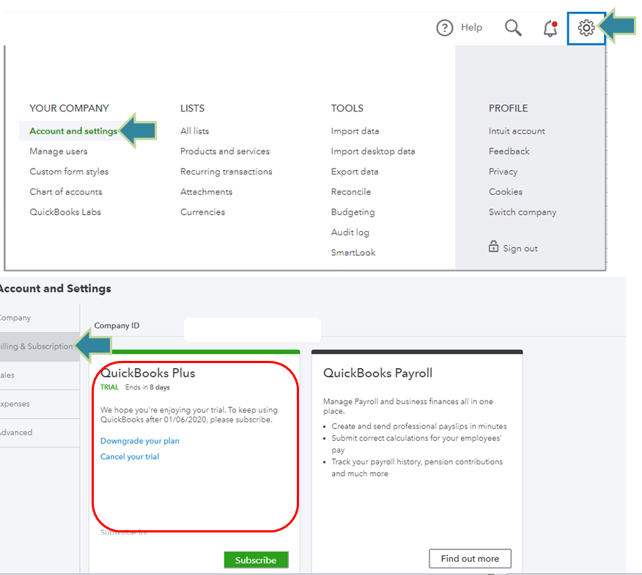
Task: Open SmartLook tool
Action: pos(353,252)
